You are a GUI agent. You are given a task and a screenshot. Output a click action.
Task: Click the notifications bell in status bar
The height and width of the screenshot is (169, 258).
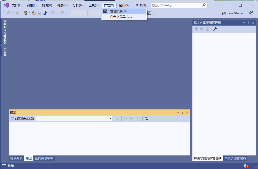pos(246,166)
